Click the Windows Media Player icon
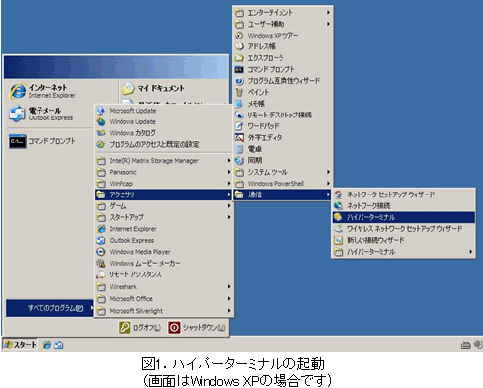The height and width of the screenshot is (388, 483). pyautogui.click(x=101, y=252)
